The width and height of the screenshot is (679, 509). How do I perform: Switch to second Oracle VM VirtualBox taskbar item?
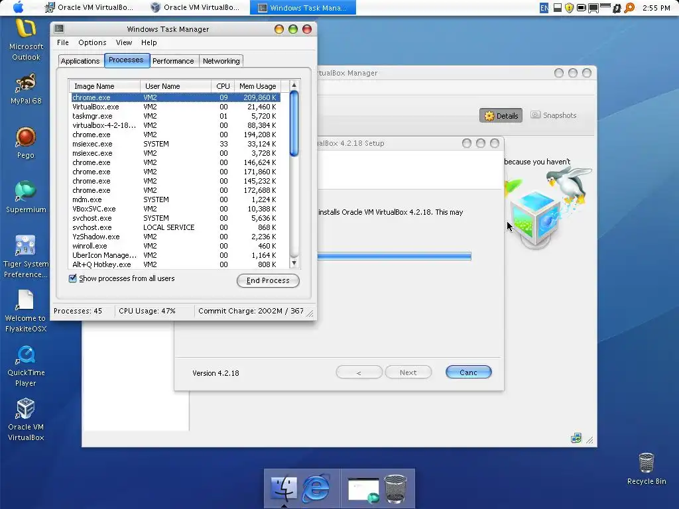[196, 7]
